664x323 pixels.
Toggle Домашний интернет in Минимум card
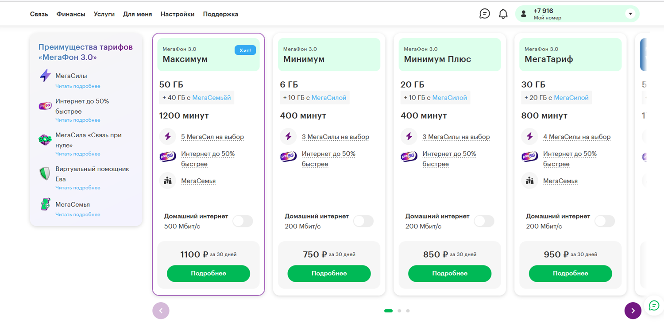coord(363,221)
